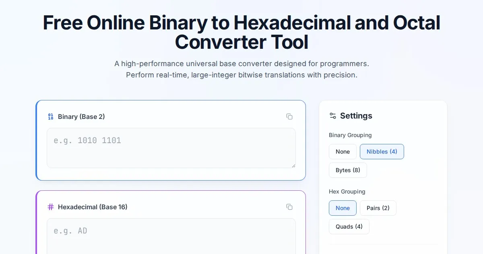Select Nibbles (4) binary grouping
The width and height of the screenshot is (483, 254).
(382, 152)
